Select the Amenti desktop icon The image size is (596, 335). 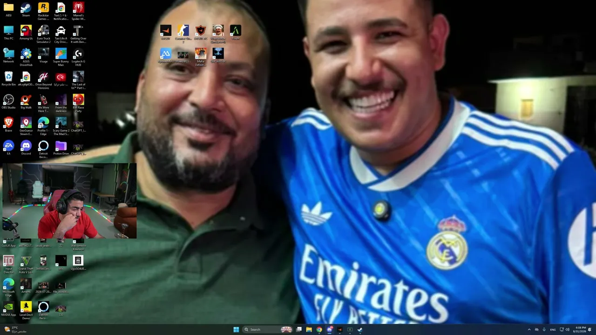[x=26, y=286]
